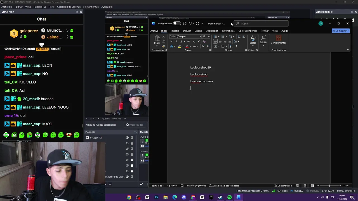Redo the last action in Word
The height and width of the screenshot is (201, 358).
click(197, 23)
